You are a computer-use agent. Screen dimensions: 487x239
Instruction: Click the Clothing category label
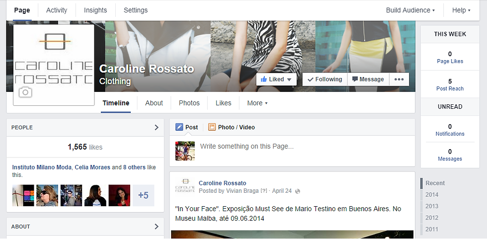tap(115, 81)
